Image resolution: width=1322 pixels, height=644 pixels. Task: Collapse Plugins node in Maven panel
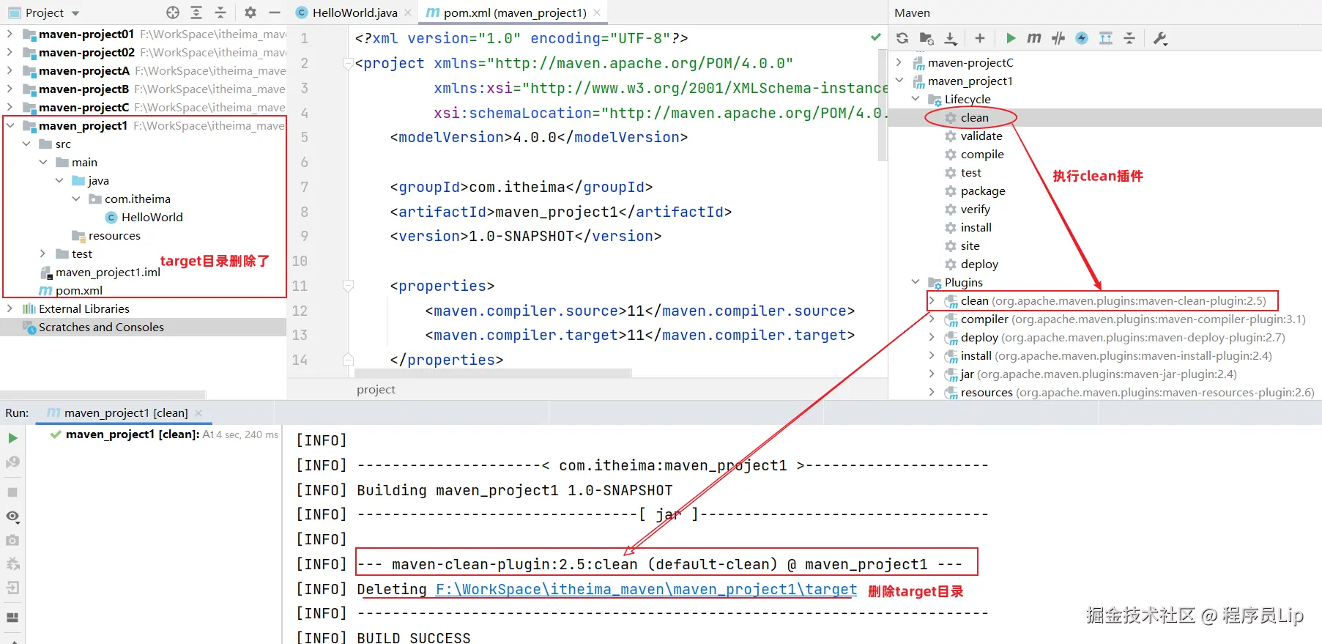click(x=916, y=281)
